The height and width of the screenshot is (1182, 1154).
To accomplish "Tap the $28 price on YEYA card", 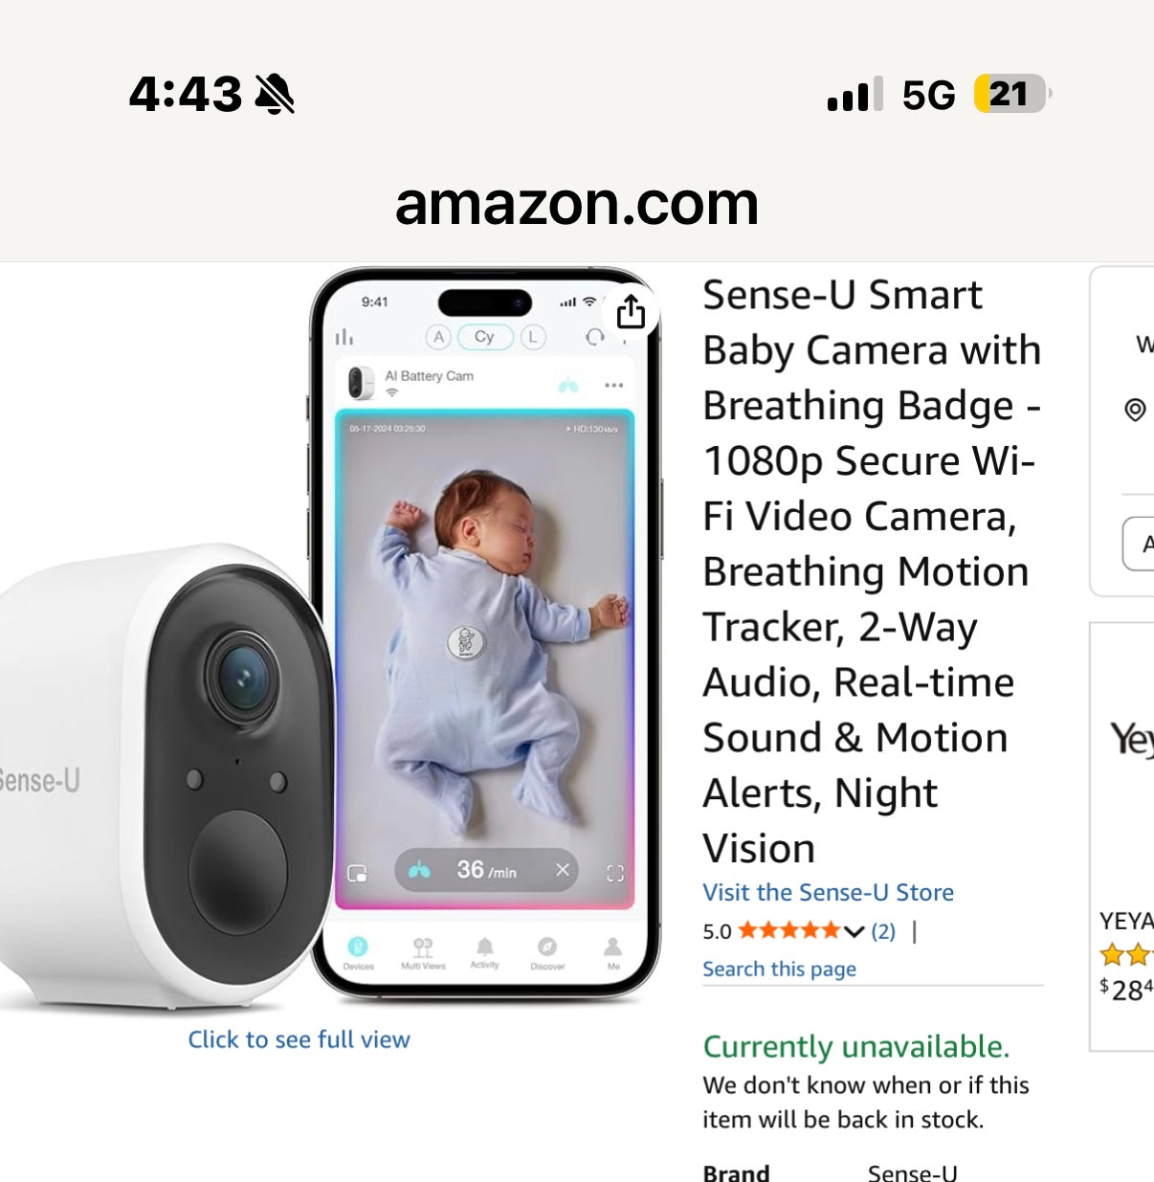I will pos(1127,989).
